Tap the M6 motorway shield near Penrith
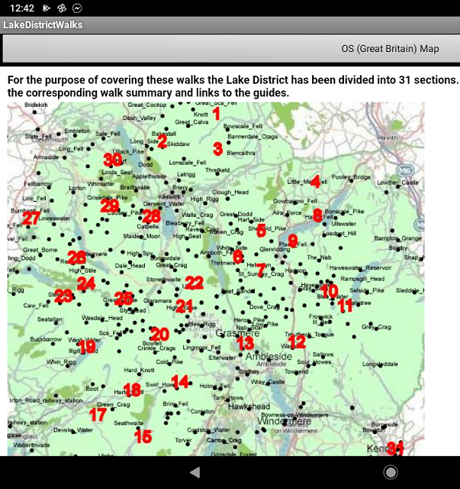 404,170
